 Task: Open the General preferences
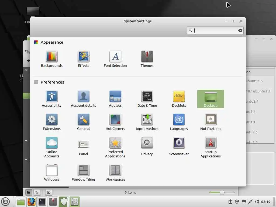click(84, 122)
